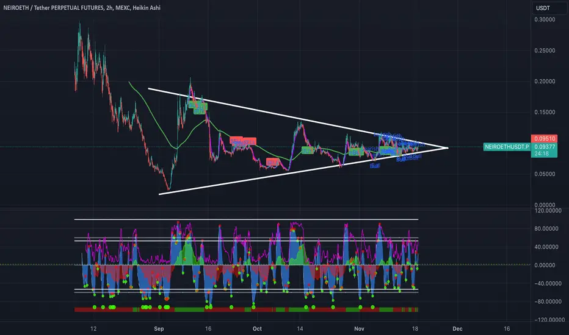The image size is (569, 335).
Task: Click the 80.00000 oscillator scale label
Action: [546, 228]
